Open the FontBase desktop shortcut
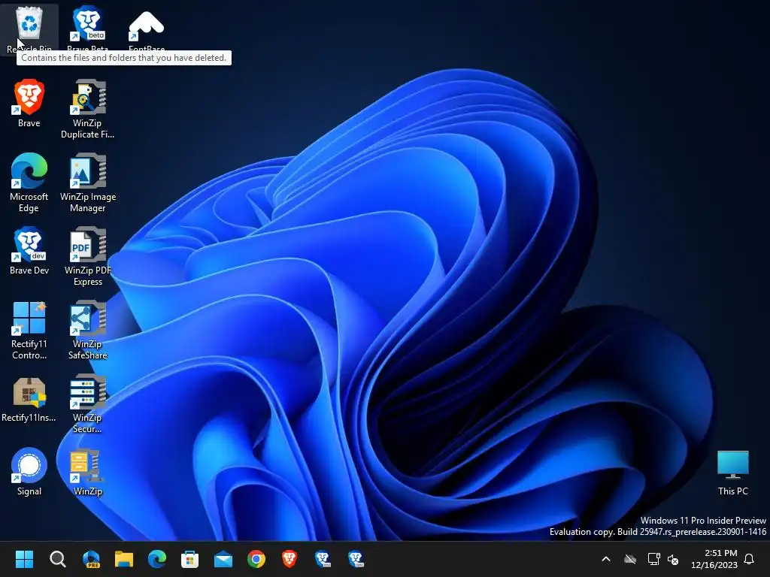 click(147, 28)
